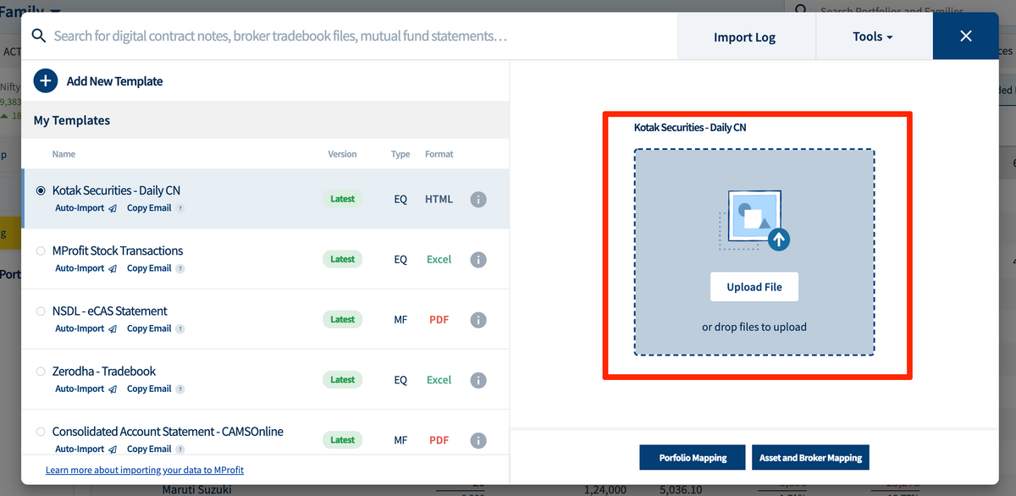Image resolution: width=1016 pixels, height=496 pixels.
Task: Click Auto-Import send icon under Zerodha - Tradebook
Action: [x=113, y=389]
